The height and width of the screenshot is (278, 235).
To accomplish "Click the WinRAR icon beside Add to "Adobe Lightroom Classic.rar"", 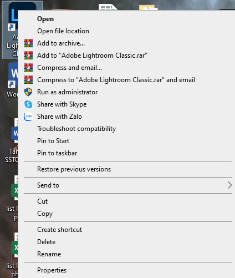I will pos(28,55).
